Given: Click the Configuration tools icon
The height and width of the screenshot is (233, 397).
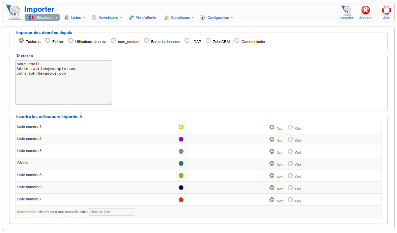Looking at the screenshot, I should [x=203, y=17].
